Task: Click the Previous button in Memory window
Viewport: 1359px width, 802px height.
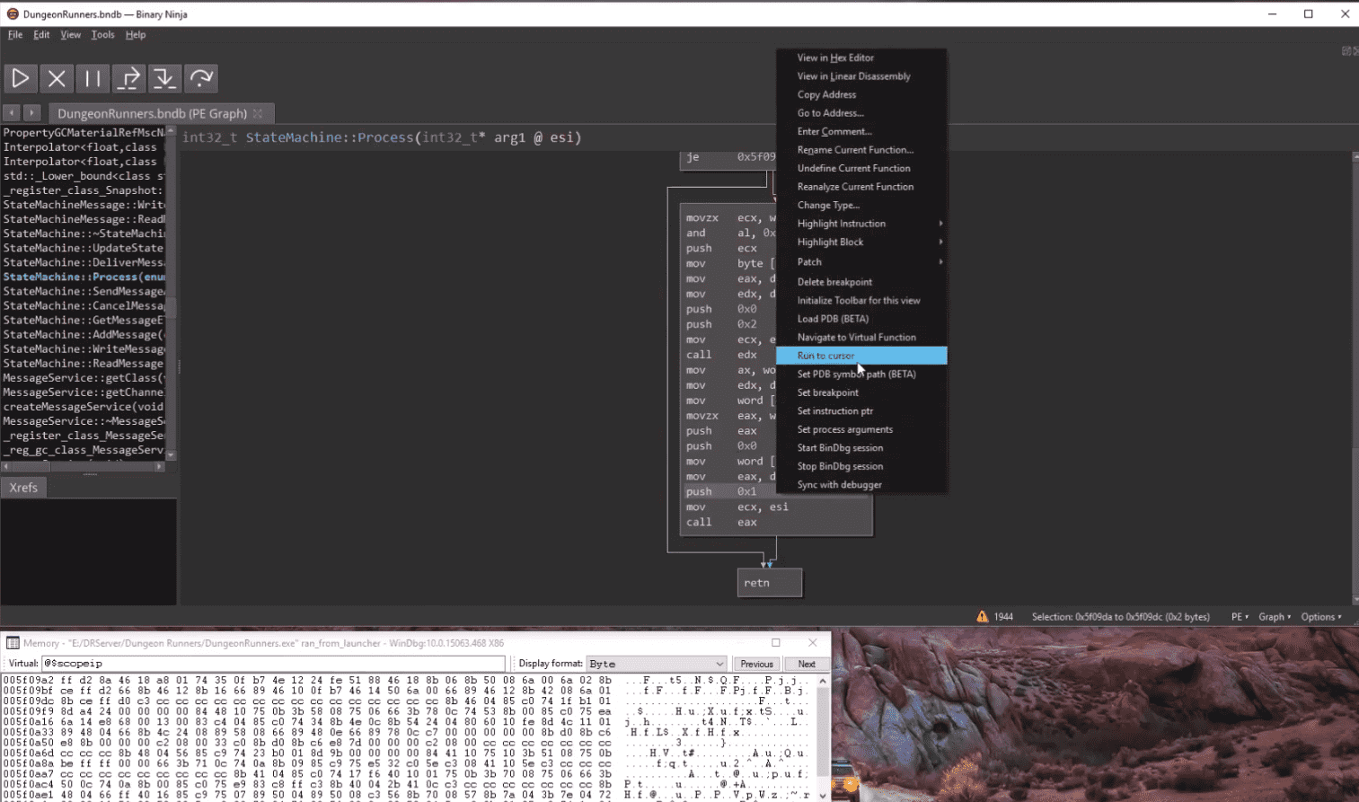Action: (x=756, y=664)
